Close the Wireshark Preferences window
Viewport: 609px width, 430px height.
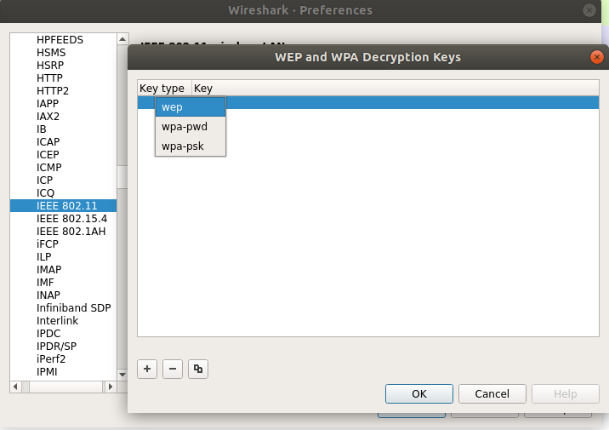[x=589, y=10]
